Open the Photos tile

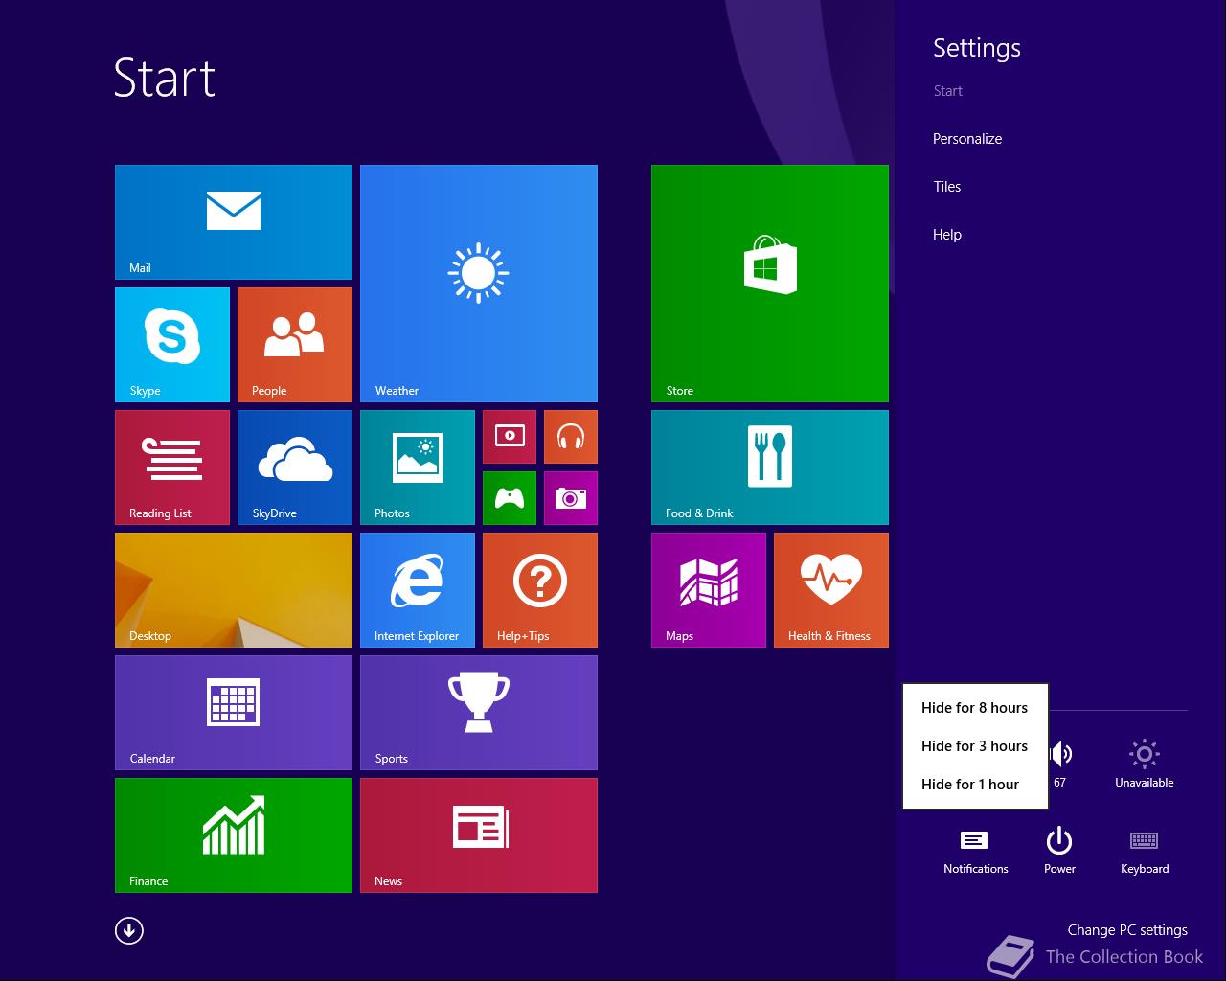[x=418, y=468]
